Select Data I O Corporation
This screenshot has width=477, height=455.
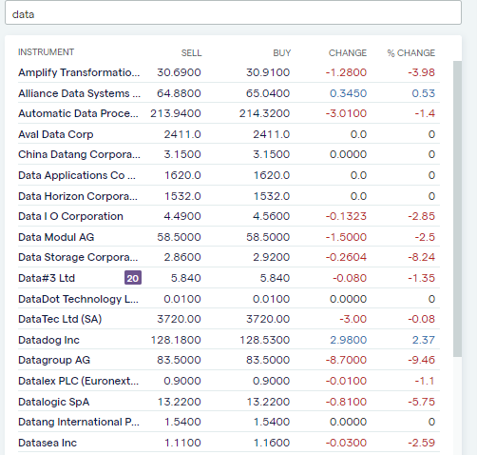click(x=70, y=216)
